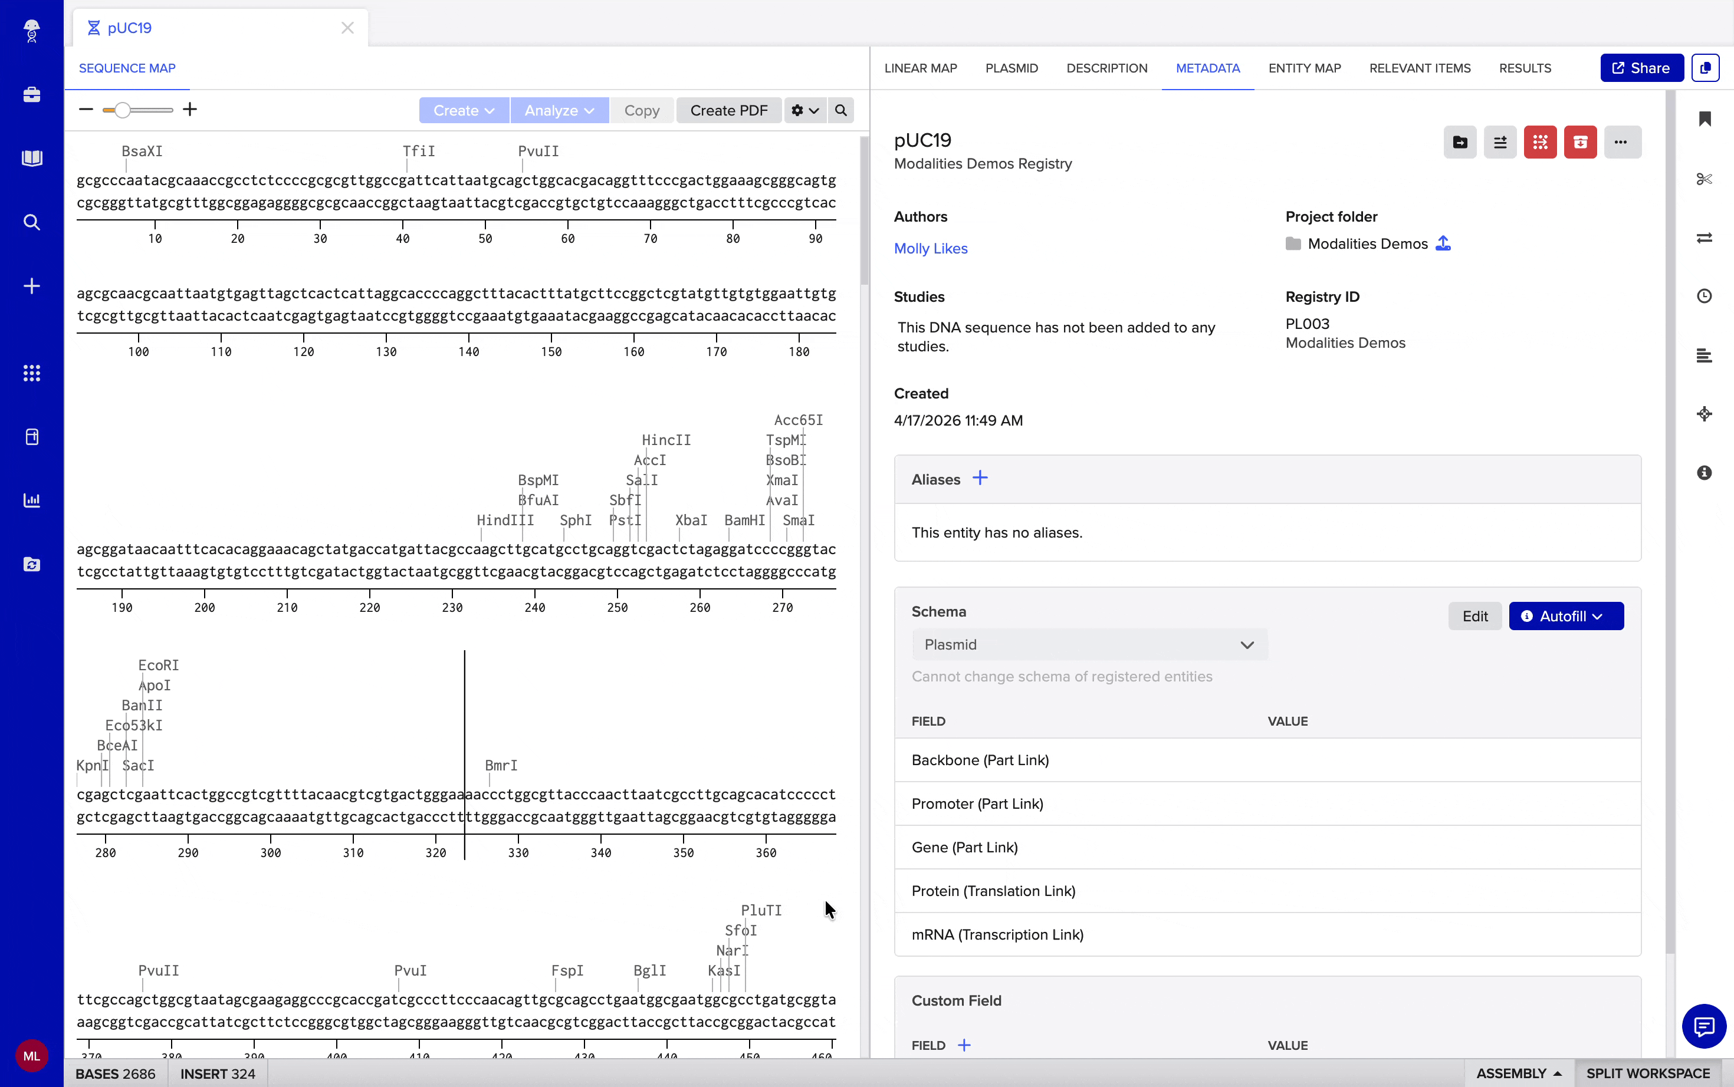Click the move-to-folder icon button
Image resolution: width=1734 pixels, height=1087 pixels.
(x=1460, y=142)
